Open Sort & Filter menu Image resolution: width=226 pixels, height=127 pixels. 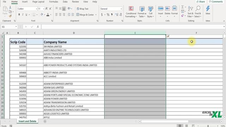190,12
